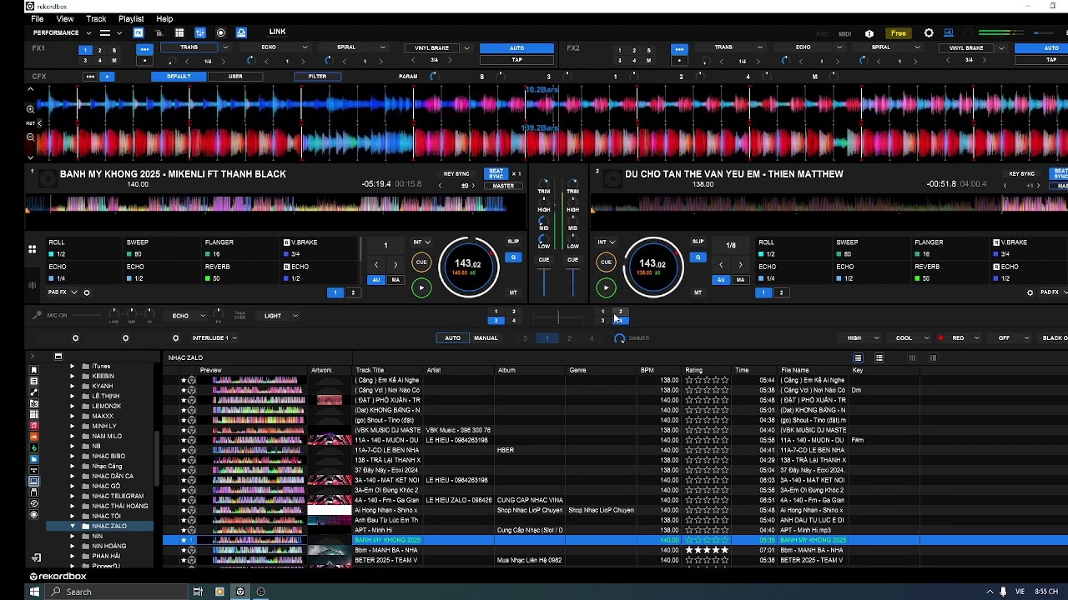This screenshot has height=600, width=1068.
Task: Play deck 2 with the green play button
Action: 606,288
